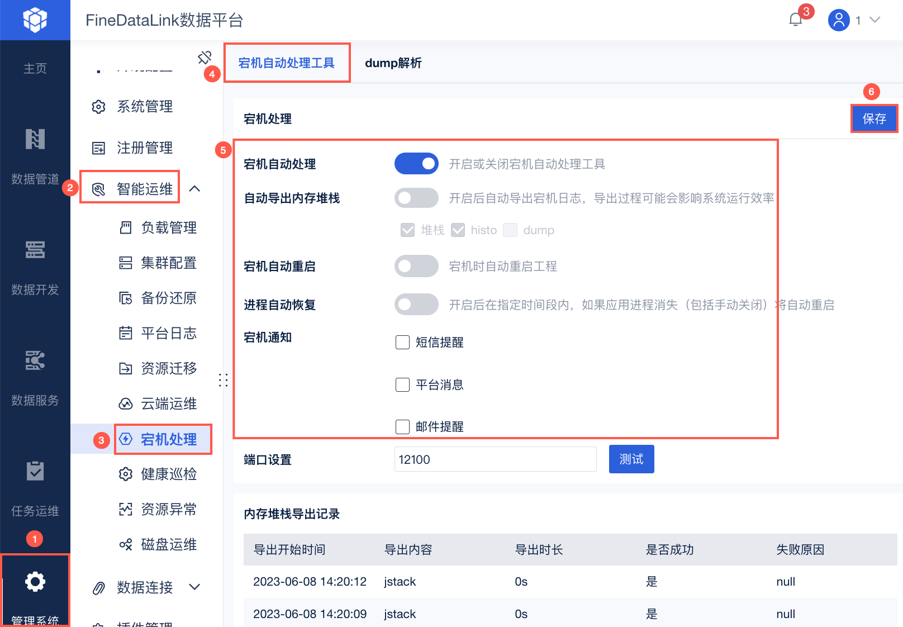The width and height of the screenshot is (903, 627).
Task: Click the pin sidebar icon
Action: 205,57
